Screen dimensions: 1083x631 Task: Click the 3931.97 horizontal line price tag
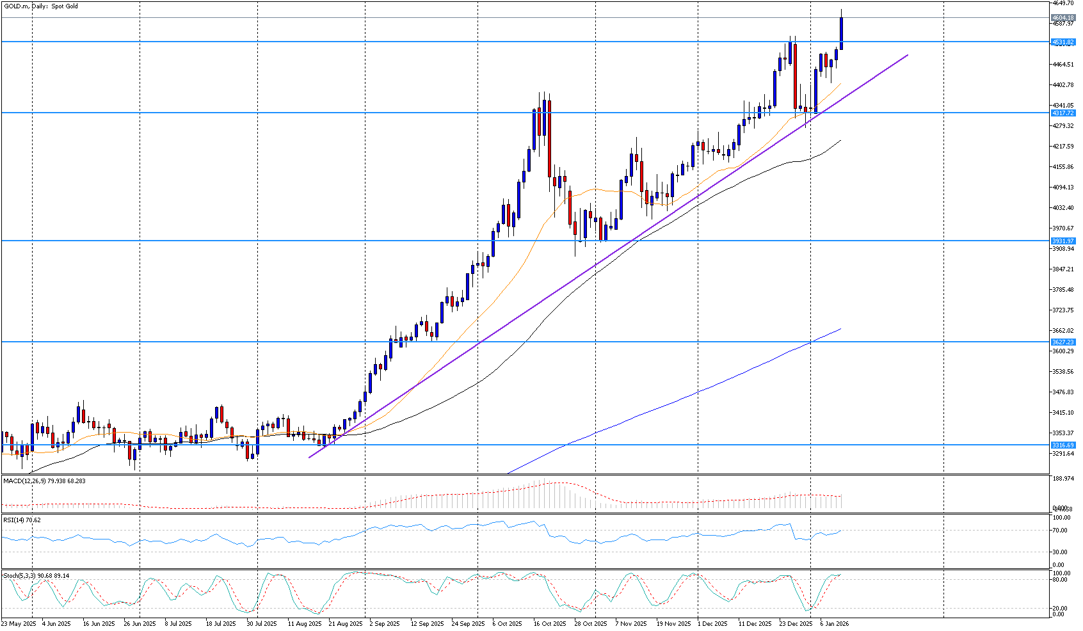point(1063,241)
